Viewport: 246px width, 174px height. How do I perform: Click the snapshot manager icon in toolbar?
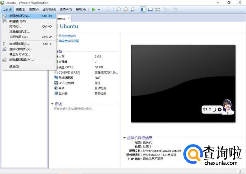tap(133, 9)
